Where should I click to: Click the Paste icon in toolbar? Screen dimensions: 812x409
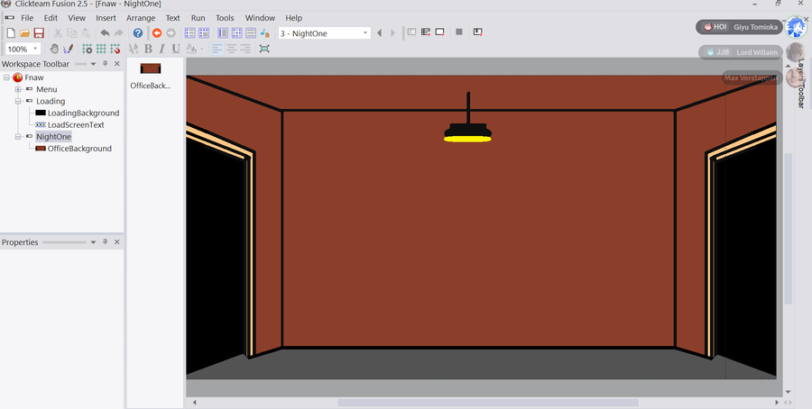(x=86, y=33)
